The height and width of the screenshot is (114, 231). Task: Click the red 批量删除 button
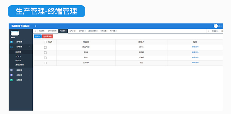point(47,36)
